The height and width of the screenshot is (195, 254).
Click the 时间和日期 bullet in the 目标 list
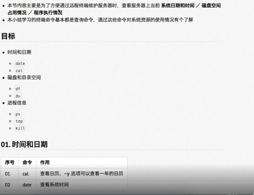19,52
